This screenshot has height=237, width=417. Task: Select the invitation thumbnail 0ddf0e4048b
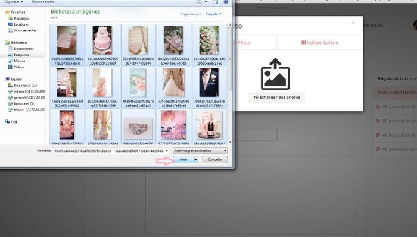click(67, 40)
